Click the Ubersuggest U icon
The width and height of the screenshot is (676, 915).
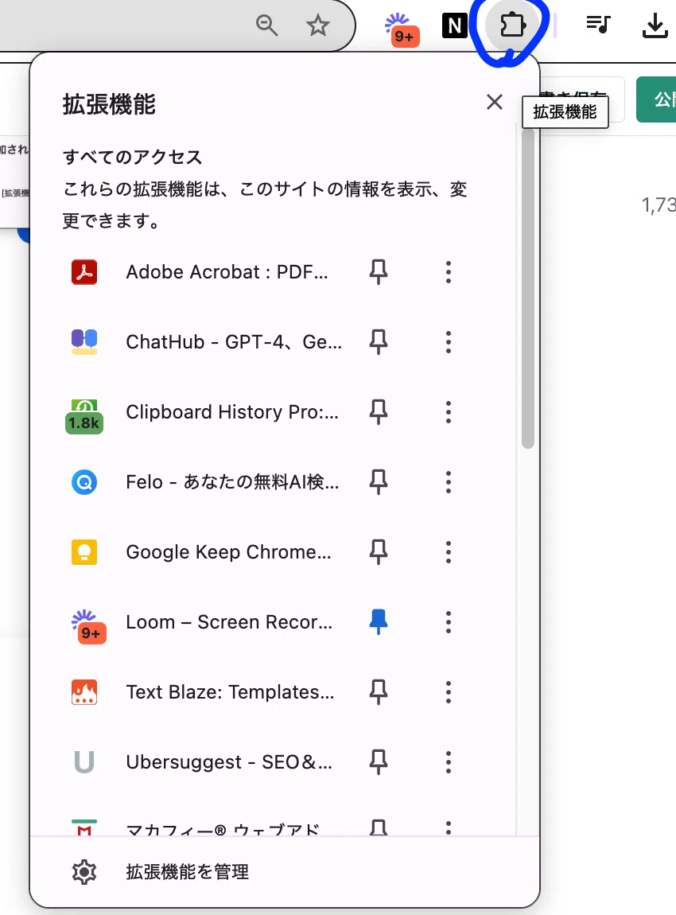tap(84, 762)
